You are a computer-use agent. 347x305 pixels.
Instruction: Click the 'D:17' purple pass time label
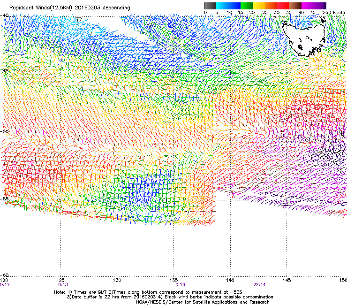pos(5,285)
